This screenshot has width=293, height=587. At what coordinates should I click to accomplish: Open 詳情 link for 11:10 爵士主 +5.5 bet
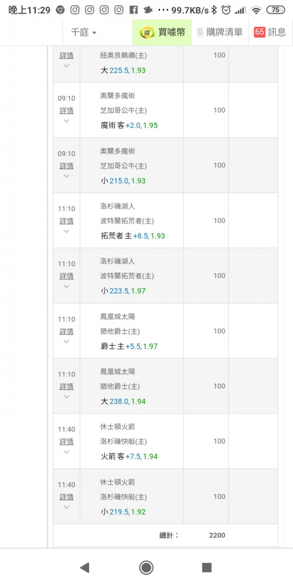tap(67, 331)
